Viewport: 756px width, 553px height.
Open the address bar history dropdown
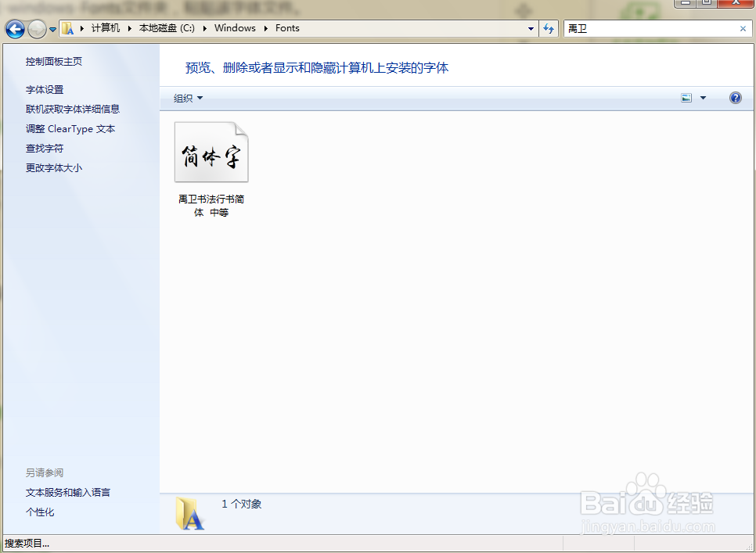click(x=529, y=28)
